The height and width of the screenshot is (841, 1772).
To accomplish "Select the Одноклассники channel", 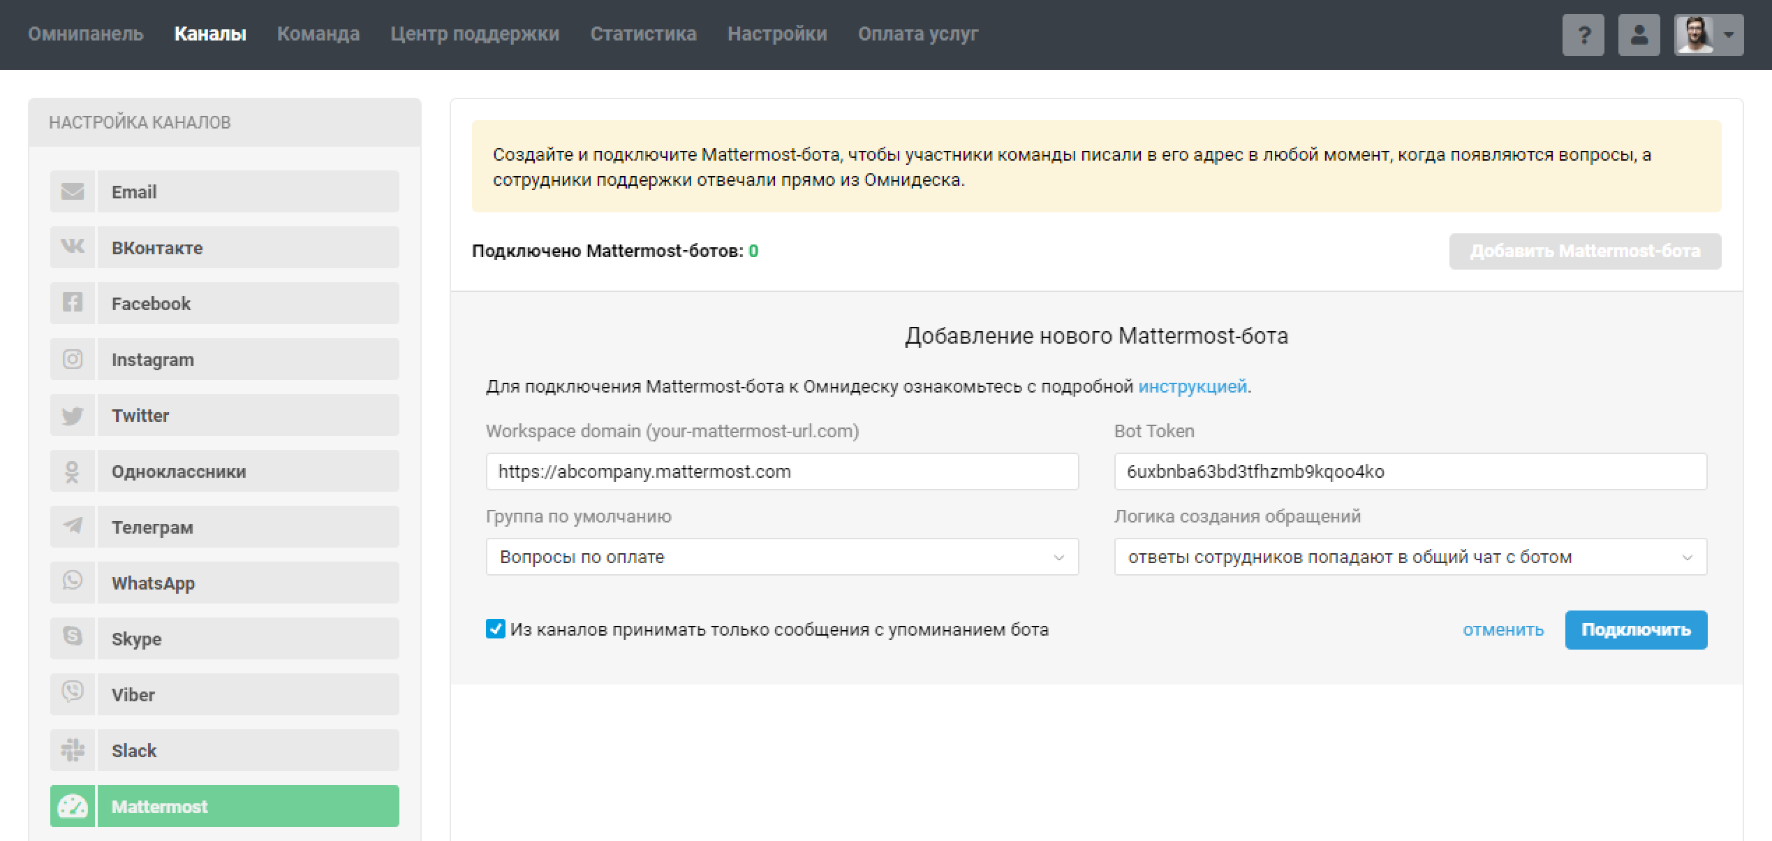I will (x=225, y=471).
